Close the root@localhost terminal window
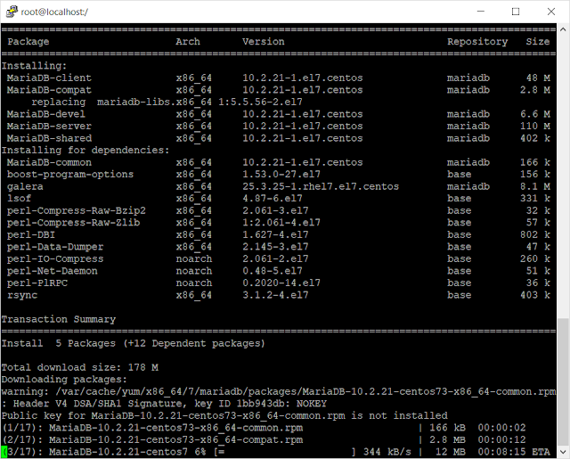This screenshot has height=459, width=570. point(550,12)
